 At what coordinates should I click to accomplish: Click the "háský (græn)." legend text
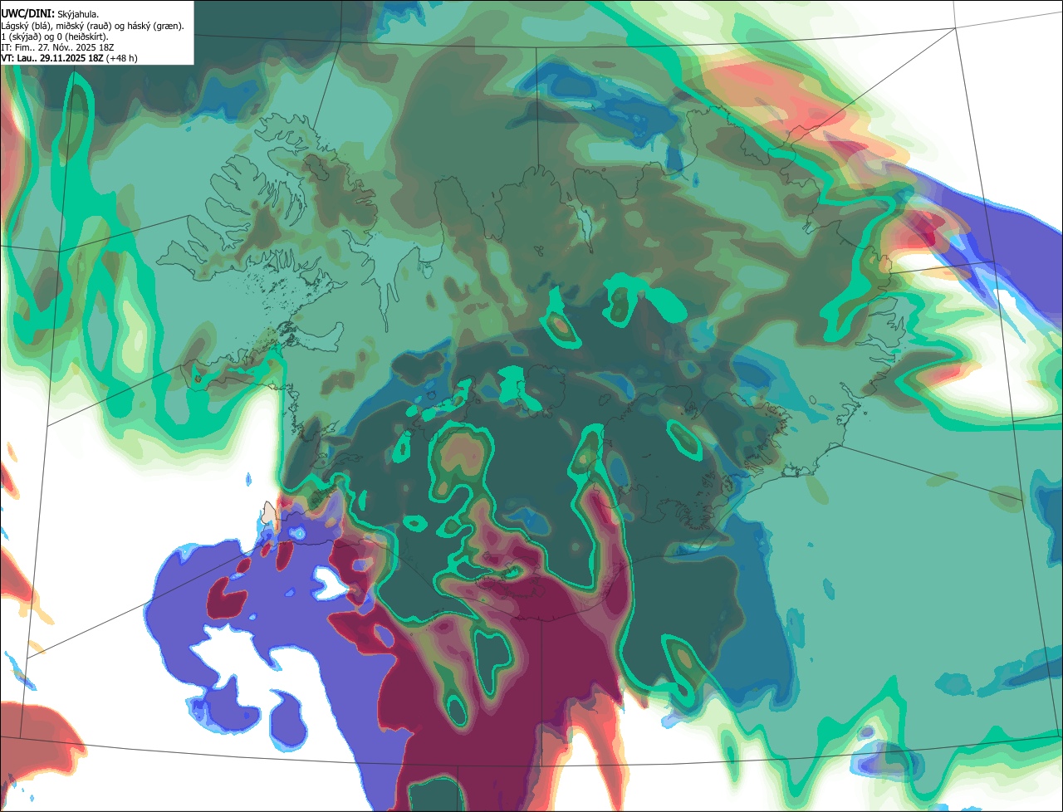pyautogui.click(x=155, y=27)
